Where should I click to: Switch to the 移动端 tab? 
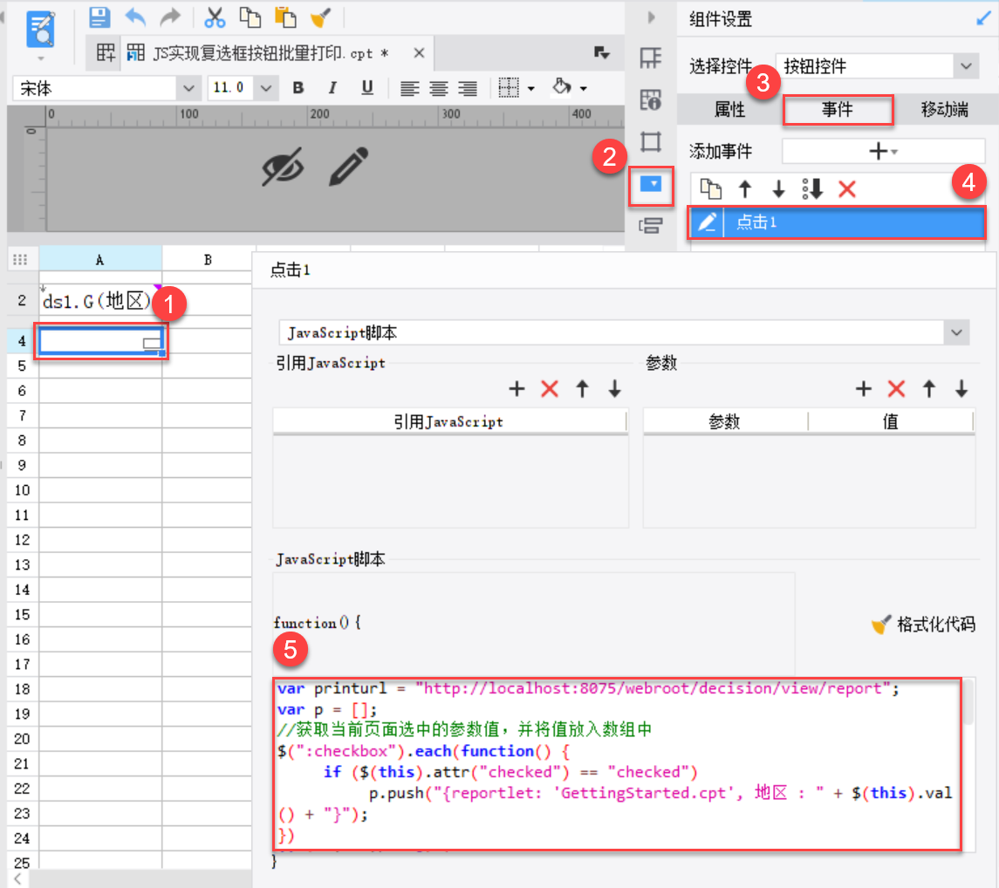click(944, 110)
